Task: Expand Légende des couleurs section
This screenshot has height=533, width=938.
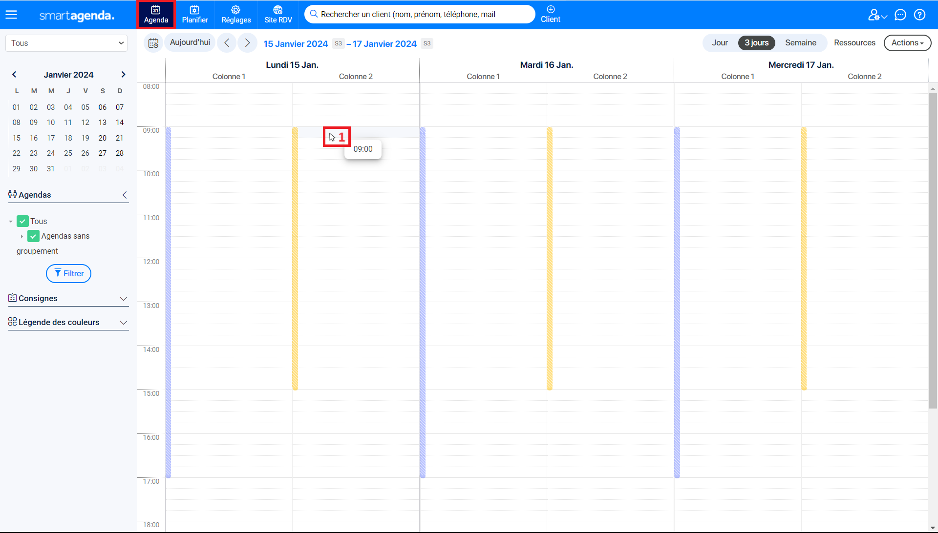Action: 124,323
